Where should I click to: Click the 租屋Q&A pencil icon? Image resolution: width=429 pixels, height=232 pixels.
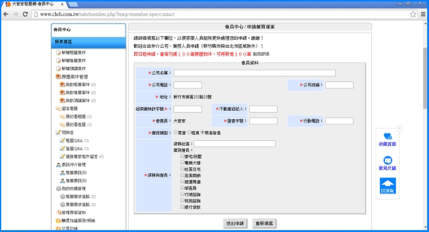point(63,140)
